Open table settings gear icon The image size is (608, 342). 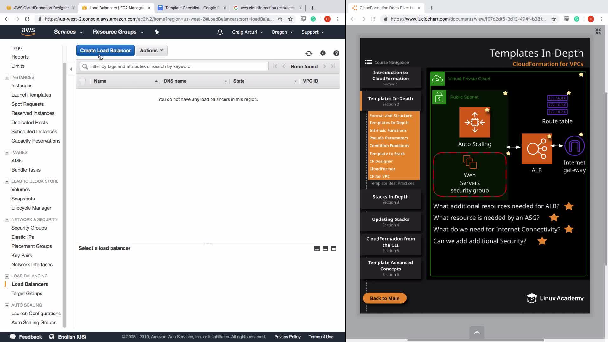pos(323,53)
